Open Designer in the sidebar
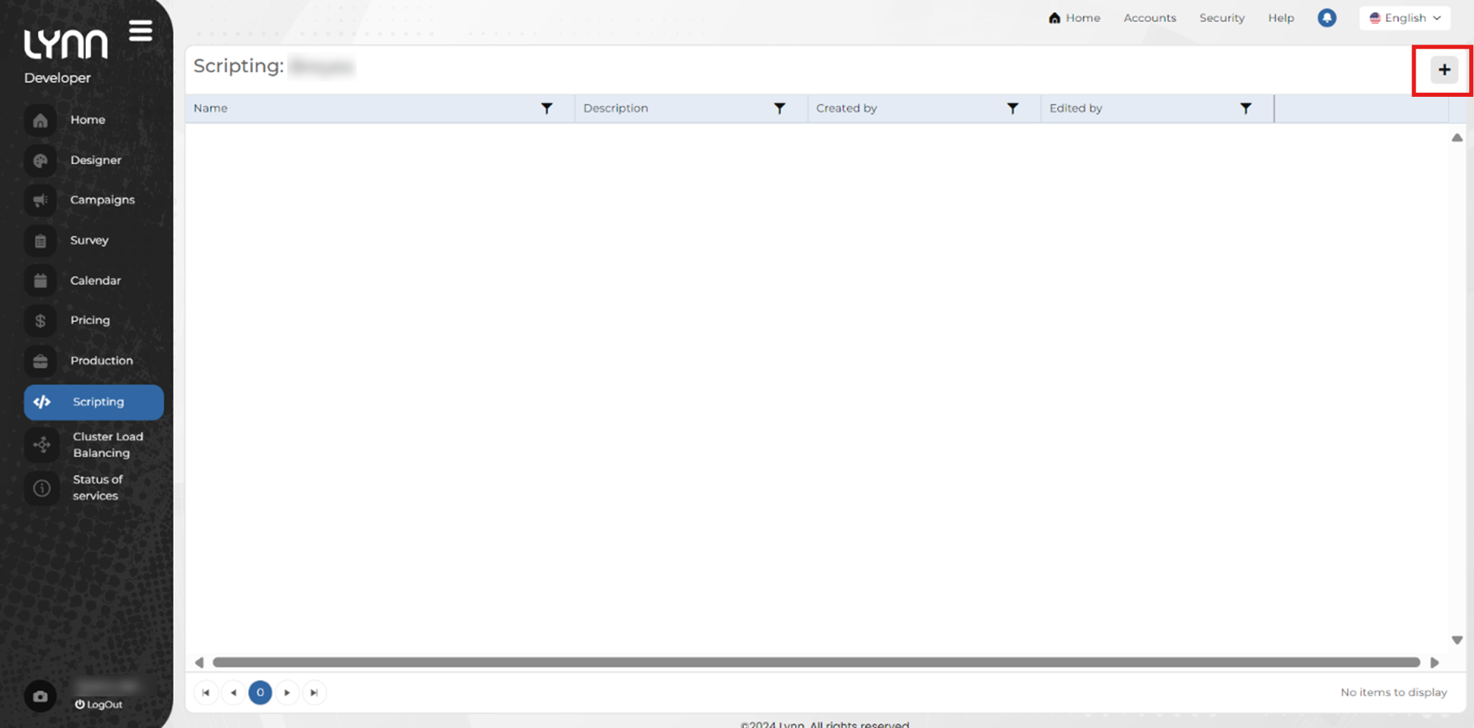 click(96, 160)
